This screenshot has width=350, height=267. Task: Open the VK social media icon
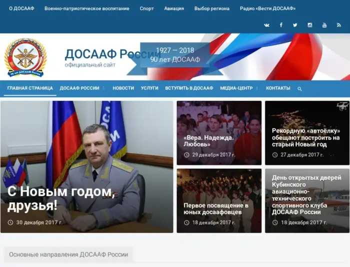click(x=266, y=25)
